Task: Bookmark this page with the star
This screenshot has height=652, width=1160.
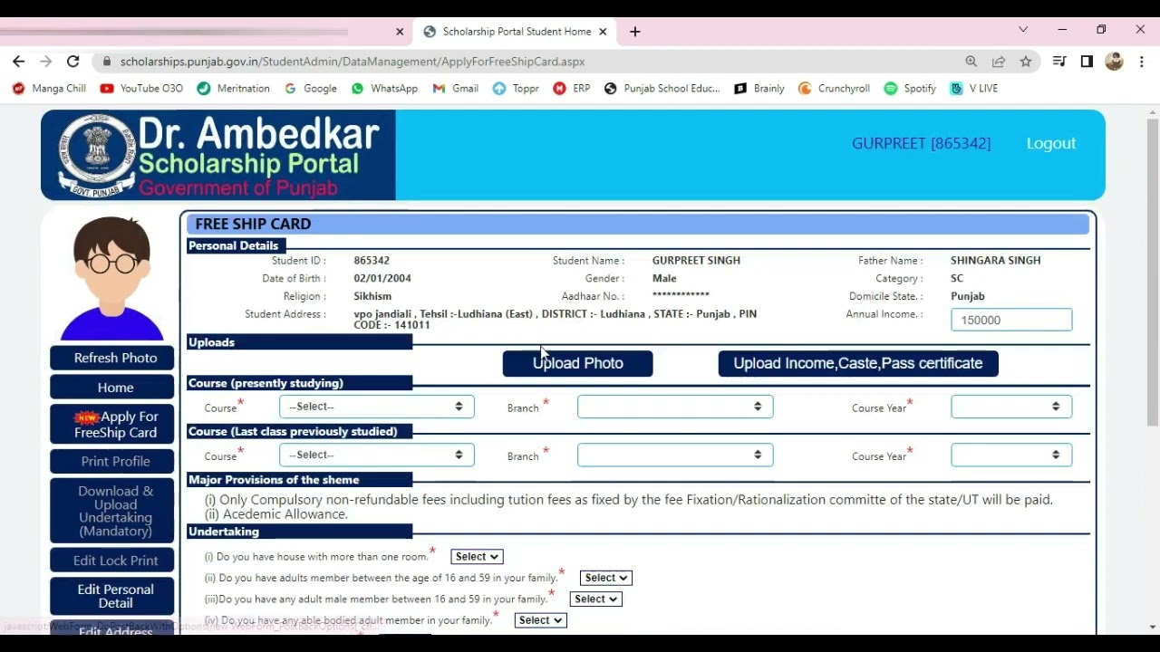Action: coord(1026,62)
